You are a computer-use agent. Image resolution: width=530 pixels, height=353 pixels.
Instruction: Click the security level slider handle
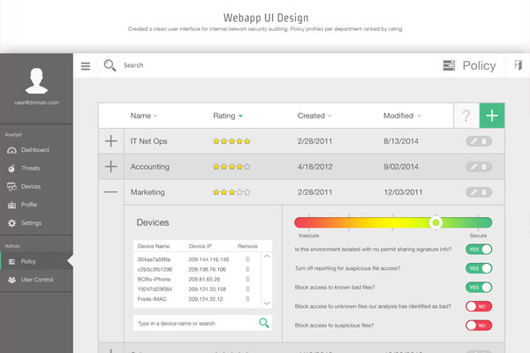pos(435,222)
